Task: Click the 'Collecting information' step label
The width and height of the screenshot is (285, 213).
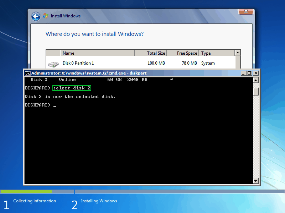Action: click(35, 201)
